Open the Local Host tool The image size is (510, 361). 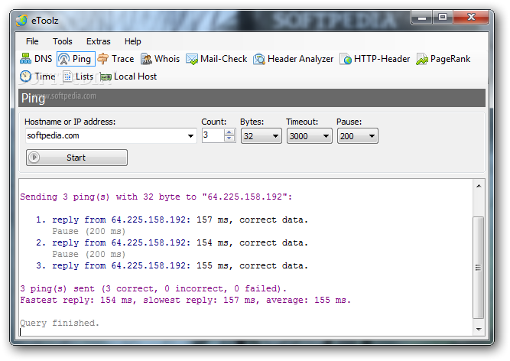tap(128, 76)
